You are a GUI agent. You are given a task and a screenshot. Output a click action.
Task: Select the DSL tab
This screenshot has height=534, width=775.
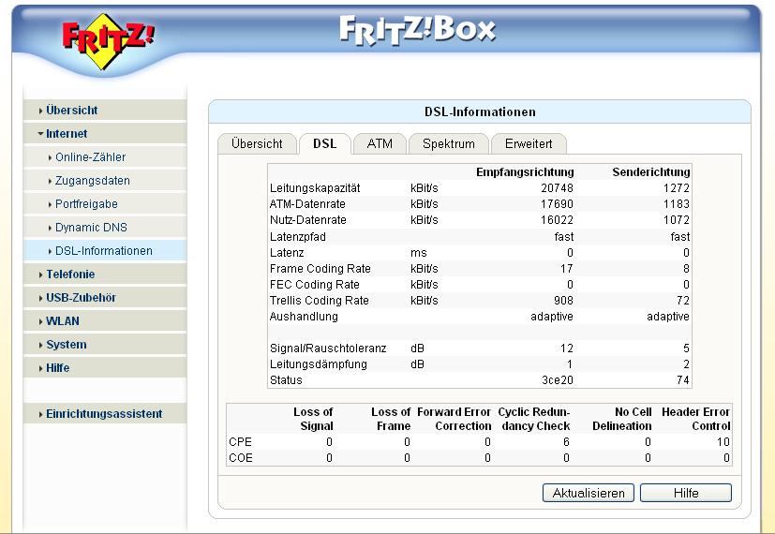point(325,143)
